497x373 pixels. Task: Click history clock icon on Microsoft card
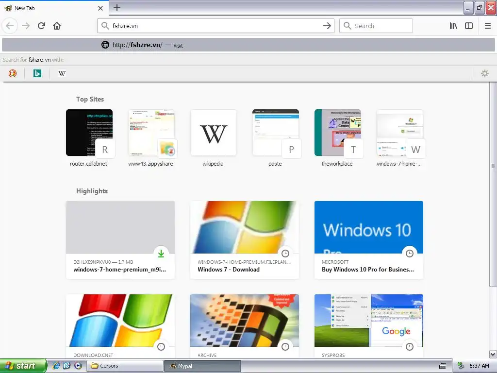pos(410,254)
